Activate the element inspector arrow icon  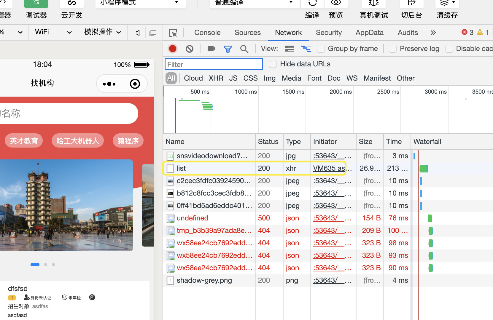[x=173, y=33]
